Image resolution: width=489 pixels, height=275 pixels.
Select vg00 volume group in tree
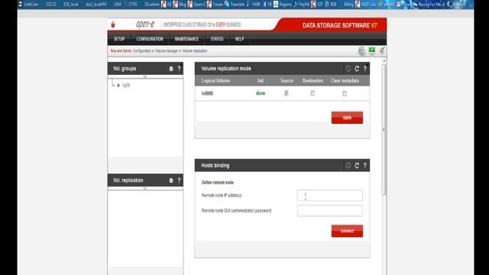(x=126, y=85)
